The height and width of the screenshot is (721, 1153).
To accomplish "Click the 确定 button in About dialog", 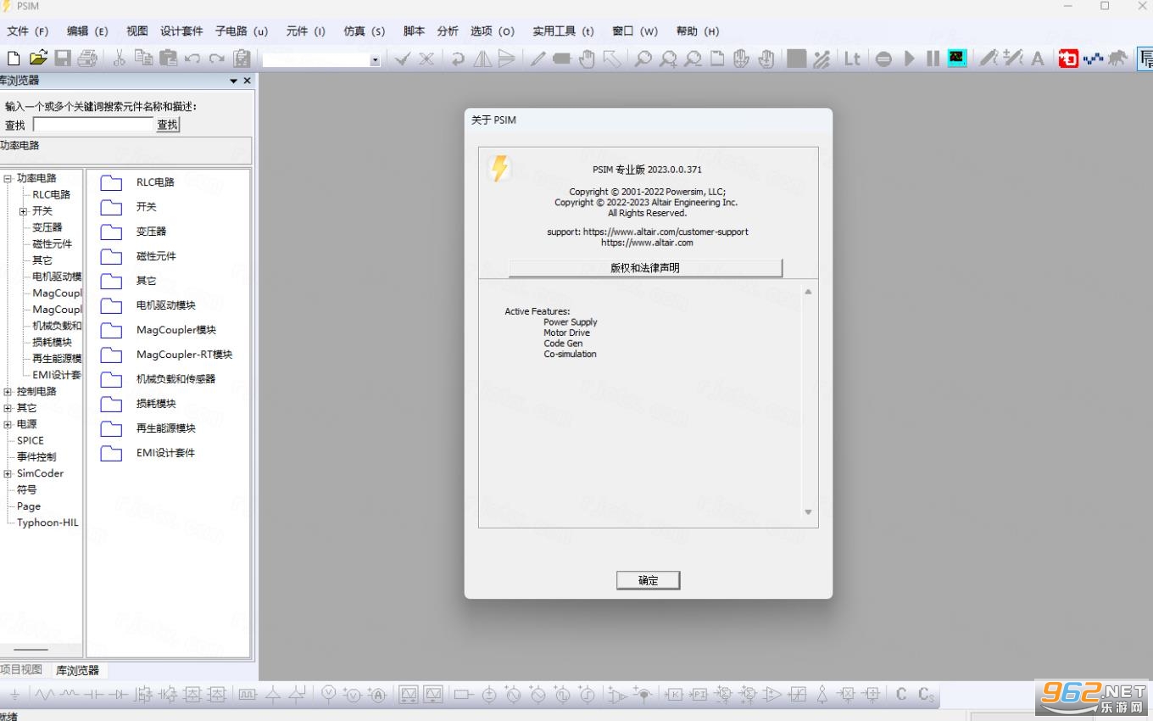I will click(648, 580).
